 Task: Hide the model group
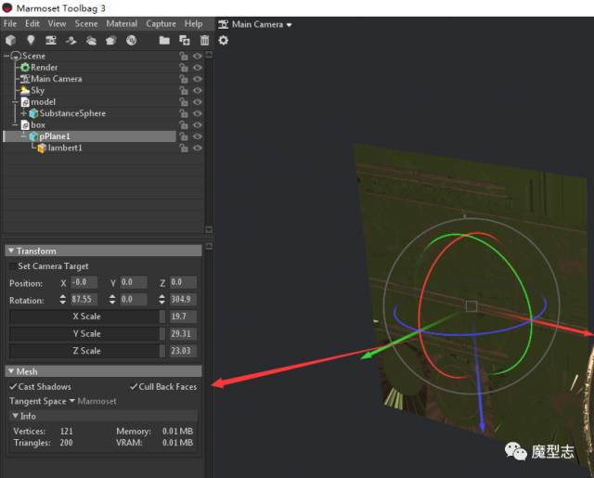coord(198,102)
